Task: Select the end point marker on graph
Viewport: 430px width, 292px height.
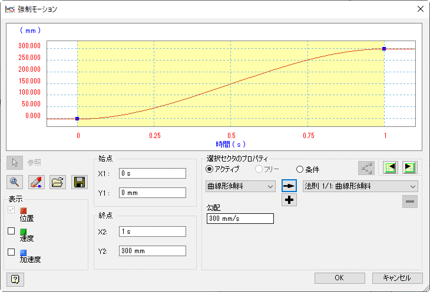Action: 384,49
